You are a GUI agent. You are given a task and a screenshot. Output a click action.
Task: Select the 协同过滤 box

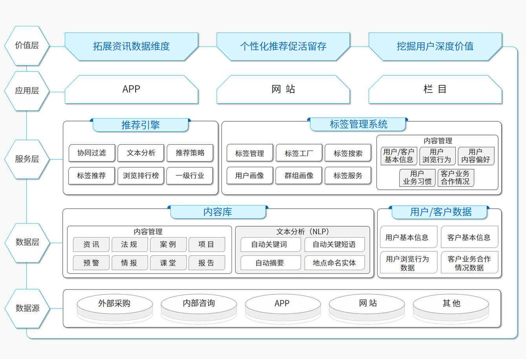pyautogui.click(x=92, y=153)
